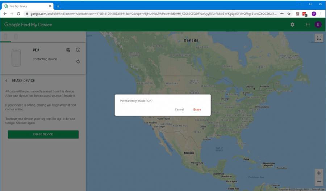
Task: Open the PDA play/secure device icon
Action: click(x=68, y=50)
